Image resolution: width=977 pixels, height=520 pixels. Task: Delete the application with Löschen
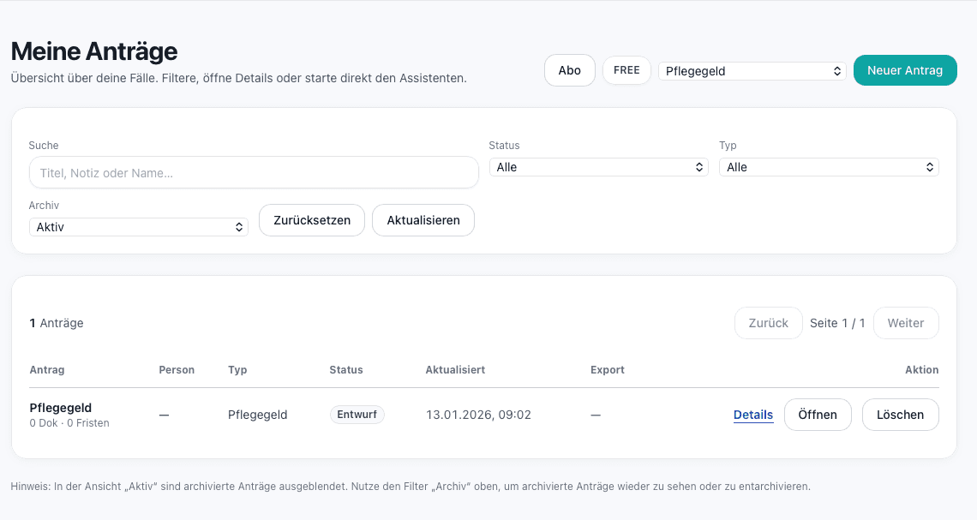pyautogui.click(x=900, y=414)
